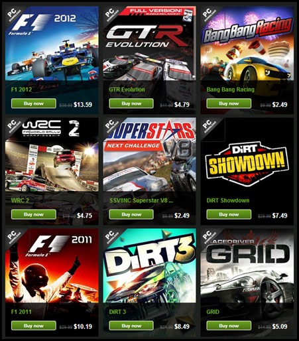299x341 pixels.
Task: Open the DiRT 3 cover artwork
Action: (149, 265)
